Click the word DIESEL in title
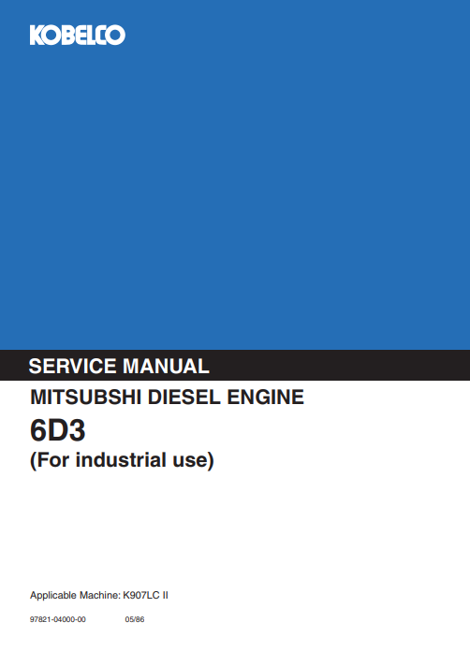 (x=184, y=397)
